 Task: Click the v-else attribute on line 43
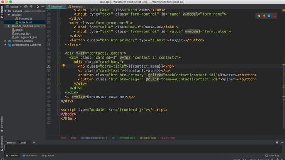[x=78, y=97]
